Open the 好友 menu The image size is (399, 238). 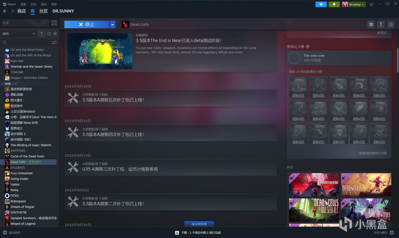click(x=34, y=4)
